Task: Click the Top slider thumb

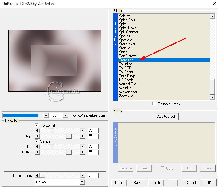Action: 51,146
